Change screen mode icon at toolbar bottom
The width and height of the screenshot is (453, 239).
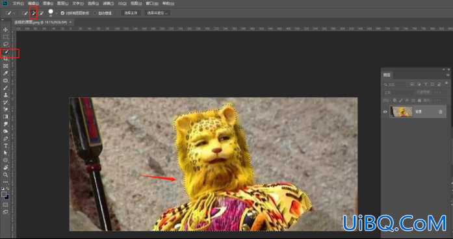click(x=5, y=212)
